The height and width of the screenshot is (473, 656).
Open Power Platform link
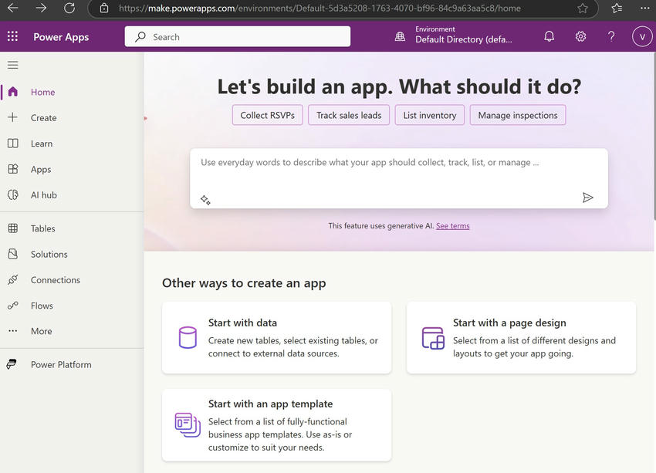click(x=61, y=365)
